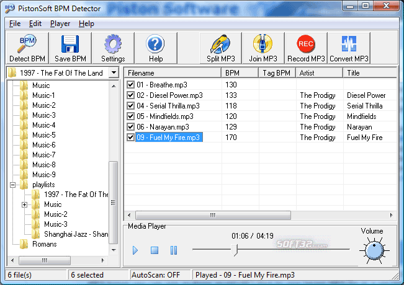Viewport: 404px width, 285px height.
Task: Collapse the playlists tree node
Action: (x=13, y=185)
